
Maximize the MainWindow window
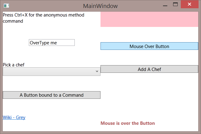point(175,5)
